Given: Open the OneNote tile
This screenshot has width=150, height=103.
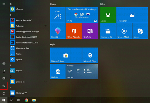Looking at the screenshot, I should pyautogui.click(x=90, y=31).
